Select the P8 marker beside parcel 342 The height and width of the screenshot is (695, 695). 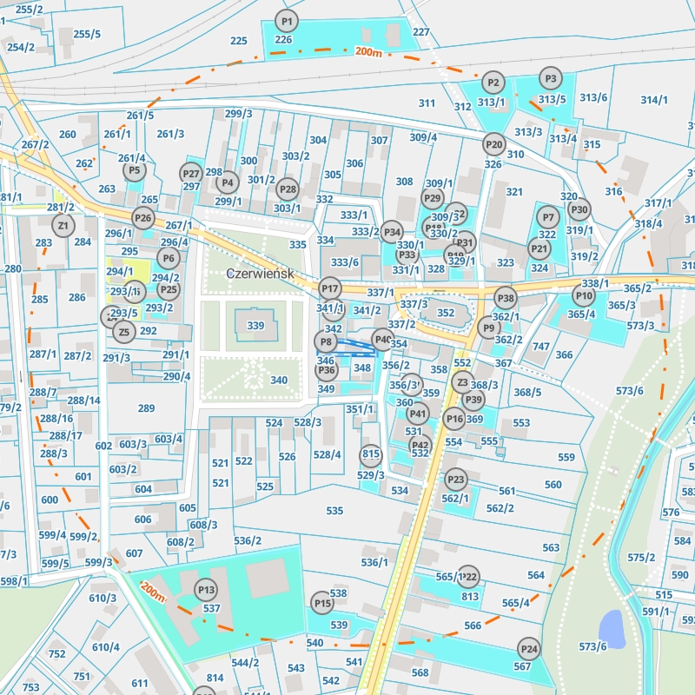pos(325,342)
